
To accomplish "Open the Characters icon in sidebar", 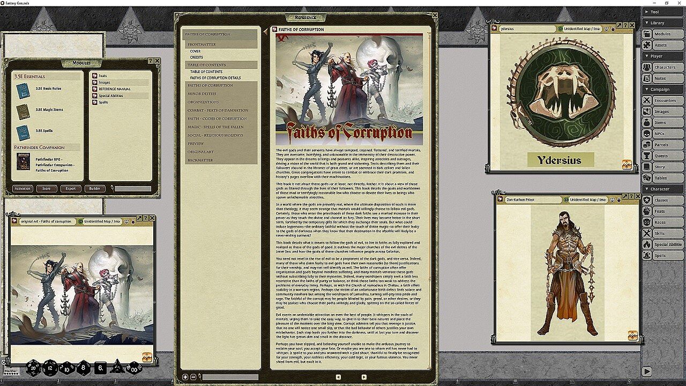I will coord(647,67).
